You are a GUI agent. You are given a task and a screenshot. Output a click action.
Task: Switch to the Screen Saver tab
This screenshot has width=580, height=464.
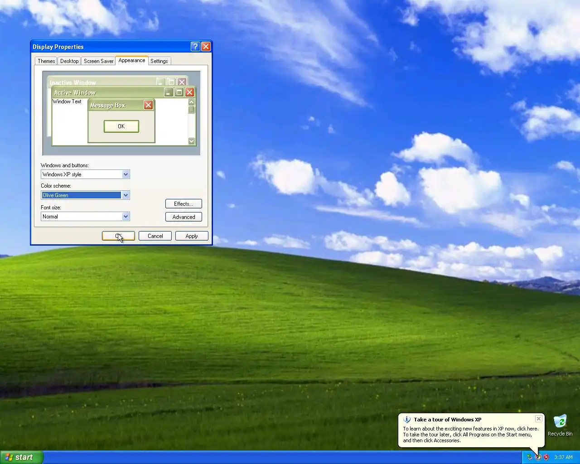(x=98, y=61)
